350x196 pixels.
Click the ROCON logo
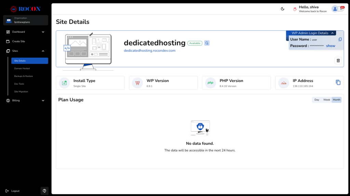click(x=26, y=9)
